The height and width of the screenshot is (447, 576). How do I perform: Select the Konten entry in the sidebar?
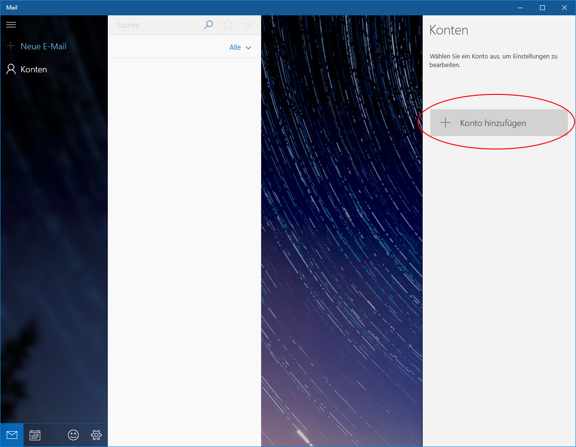click(34, 69)
